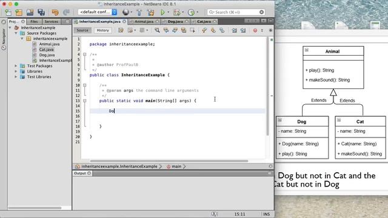Screen dimensions: 388x218
Task: Click the Open Project toolbar icon
Action: [x=30, y=12]
